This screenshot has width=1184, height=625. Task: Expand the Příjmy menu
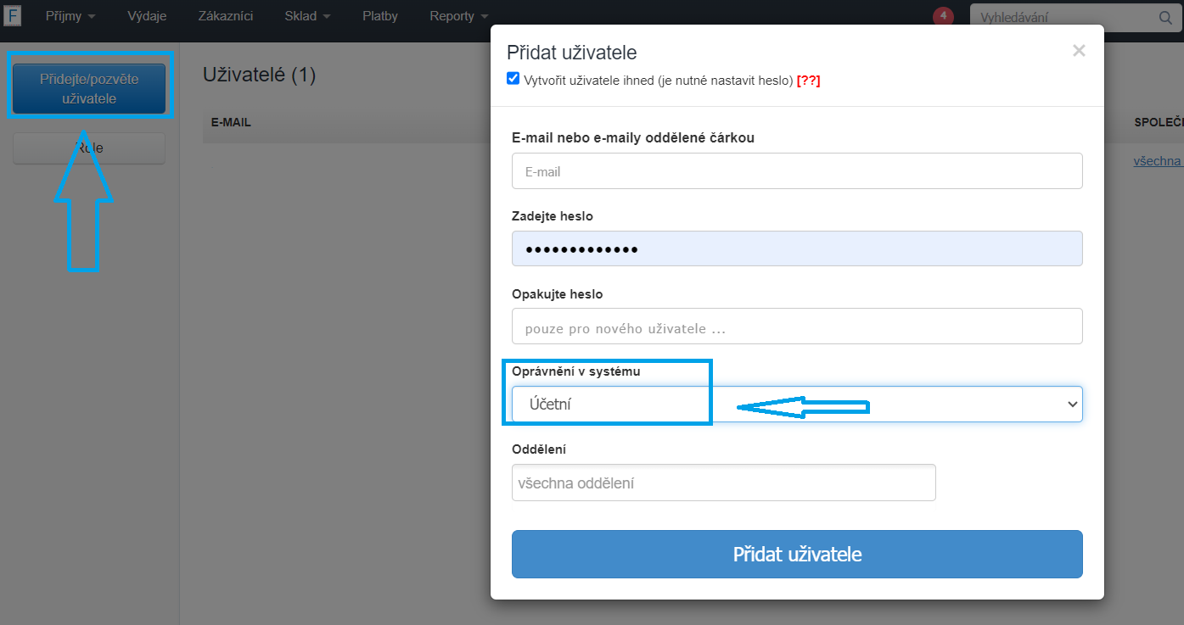coord(69,16)
